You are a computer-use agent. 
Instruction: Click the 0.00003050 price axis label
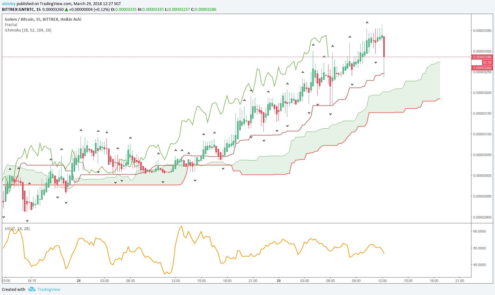482,155
